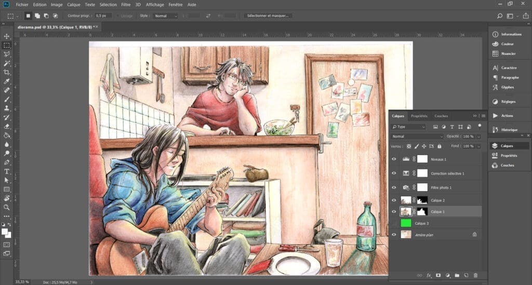
Task: Switch to the Propriétés tab
Action: click(x=419, y=116)
